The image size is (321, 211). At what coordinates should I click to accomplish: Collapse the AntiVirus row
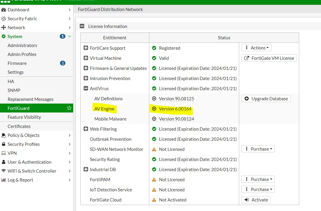[86, 88]
